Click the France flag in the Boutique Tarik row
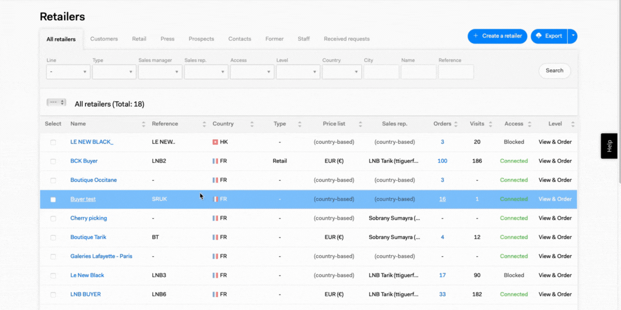The image size is (621, 310). click(x=215, y=238)
